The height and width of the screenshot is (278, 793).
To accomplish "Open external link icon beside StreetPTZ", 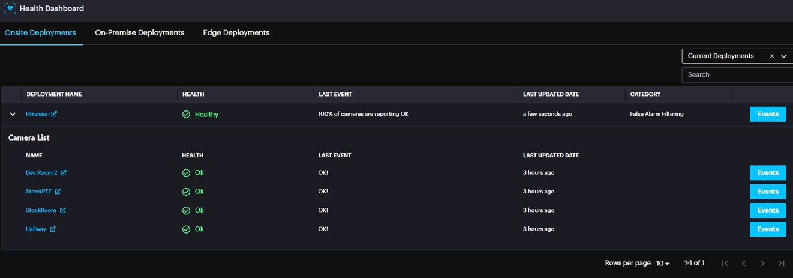I will (x=58, y=192).
